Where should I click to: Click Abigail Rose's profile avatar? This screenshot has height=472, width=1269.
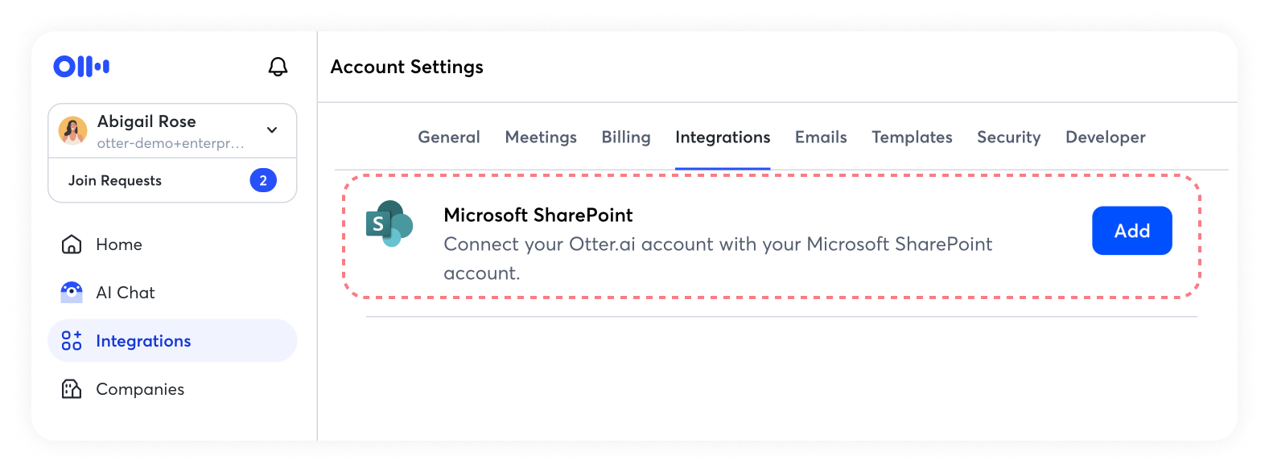click(x=73, y=130)
